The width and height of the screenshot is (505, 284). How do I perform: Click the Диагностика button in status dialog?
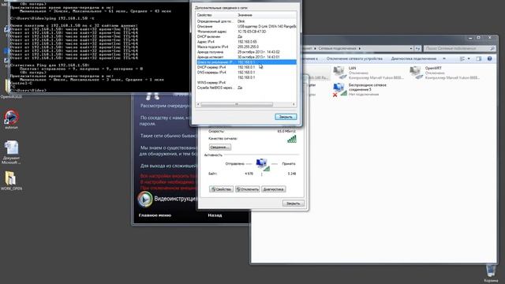pos(274,189)
